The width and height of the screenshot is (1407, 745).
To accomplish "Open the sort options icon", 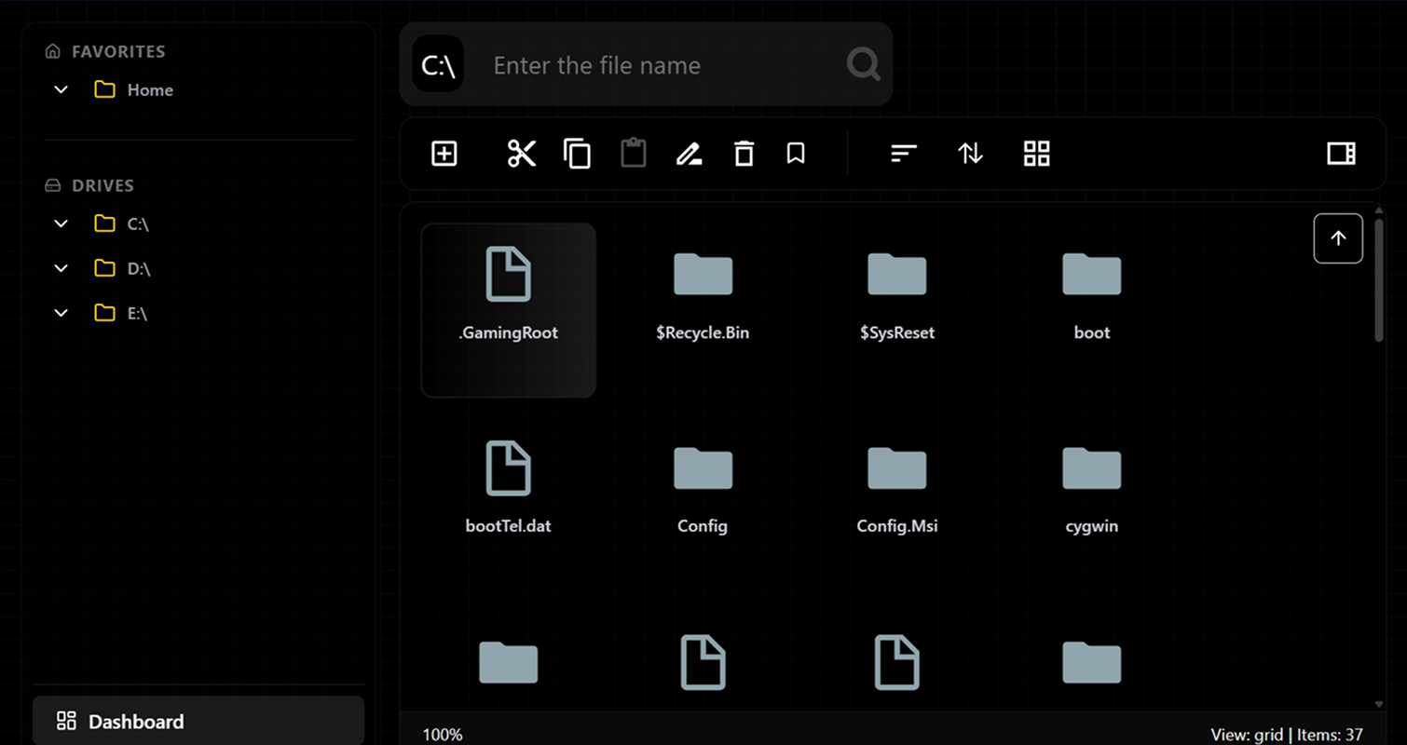I will coord(904,154).
